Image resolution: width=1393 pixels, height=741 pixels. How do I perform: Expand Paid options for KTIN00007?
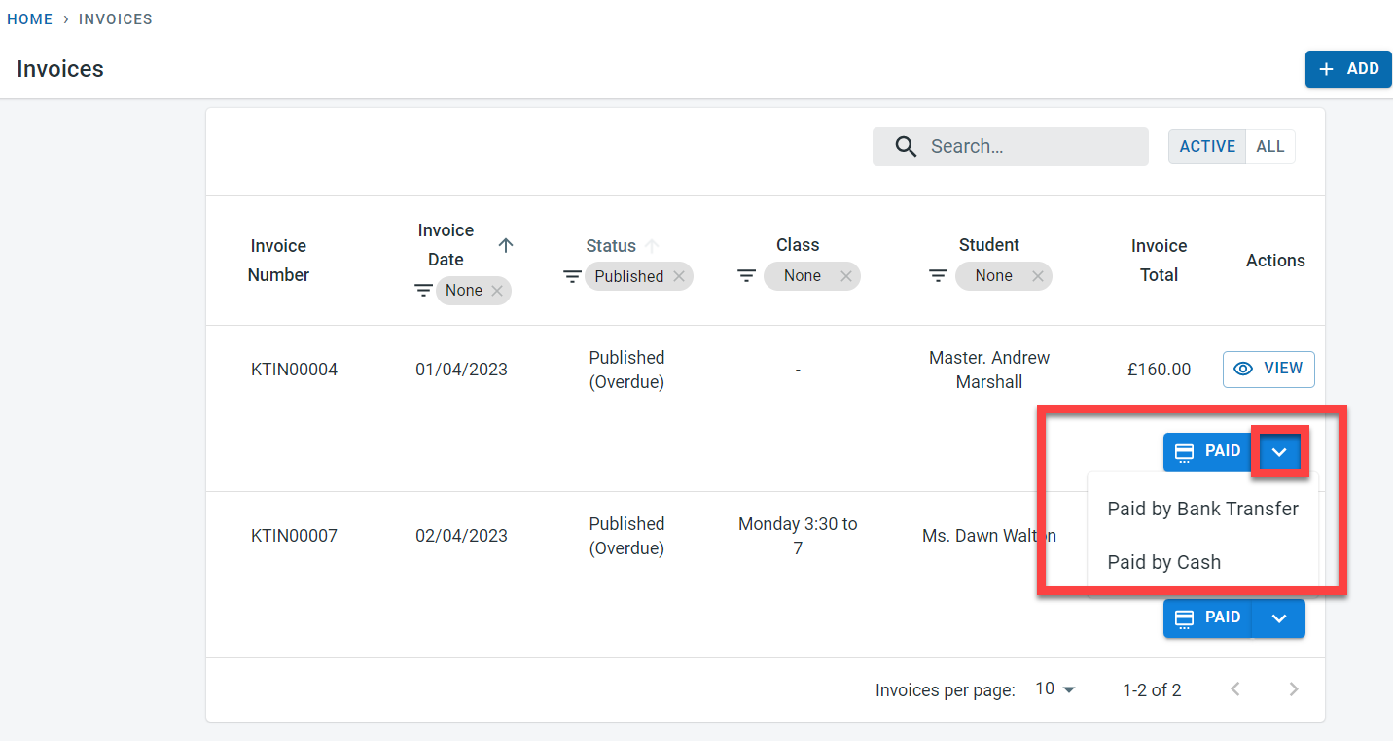[x=1279, y=618]
